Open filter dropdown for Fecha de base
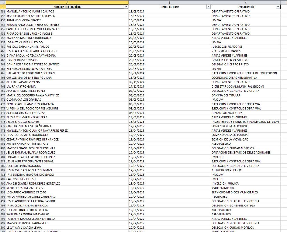This screenshot has height=232, width=287. pos(208,7)
